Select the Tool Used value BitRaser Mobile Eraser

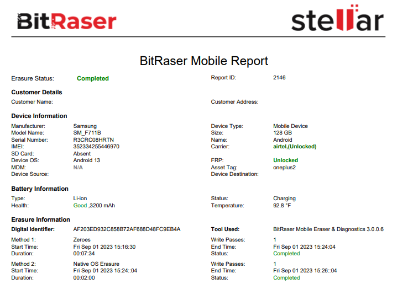click(x=328, y=229)
